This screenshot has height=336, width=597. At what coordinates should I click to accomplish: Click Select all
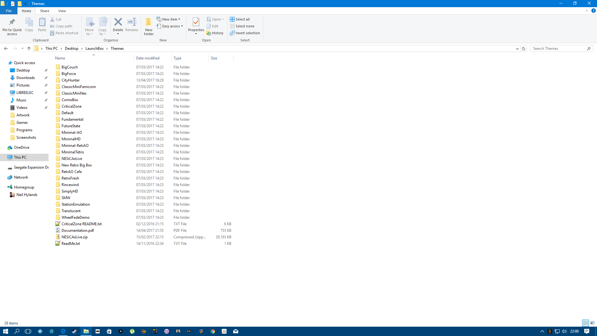click(x=240, y=19)
